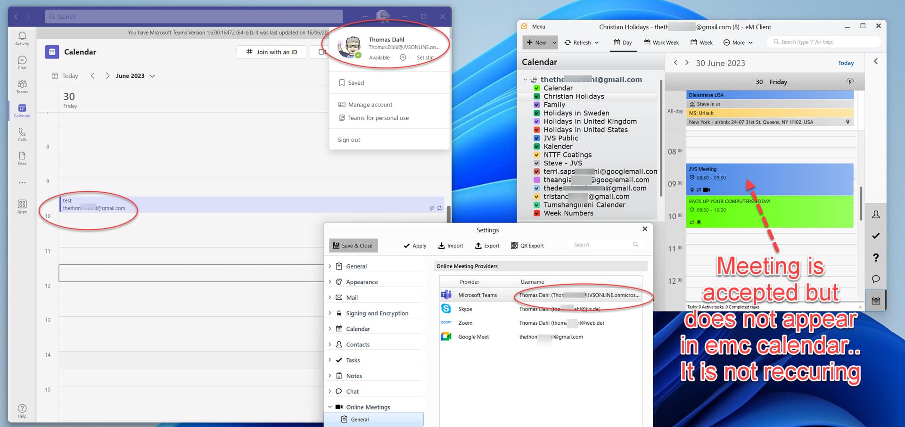
Task: Open Saved in Teams profile menu
Action: coord(351,82)
